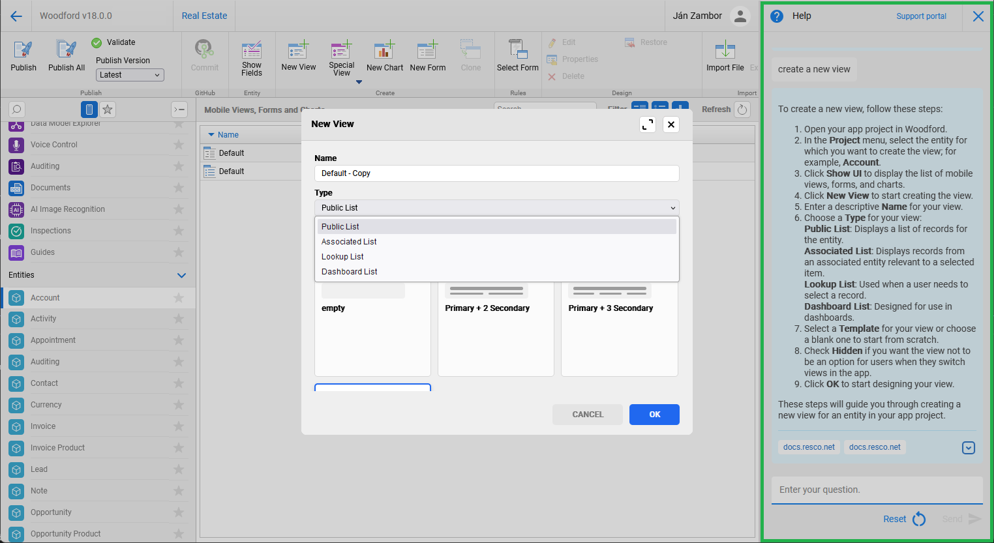
Task: Open Show Fields in the ribbon
Action: [x=252, y=51]
